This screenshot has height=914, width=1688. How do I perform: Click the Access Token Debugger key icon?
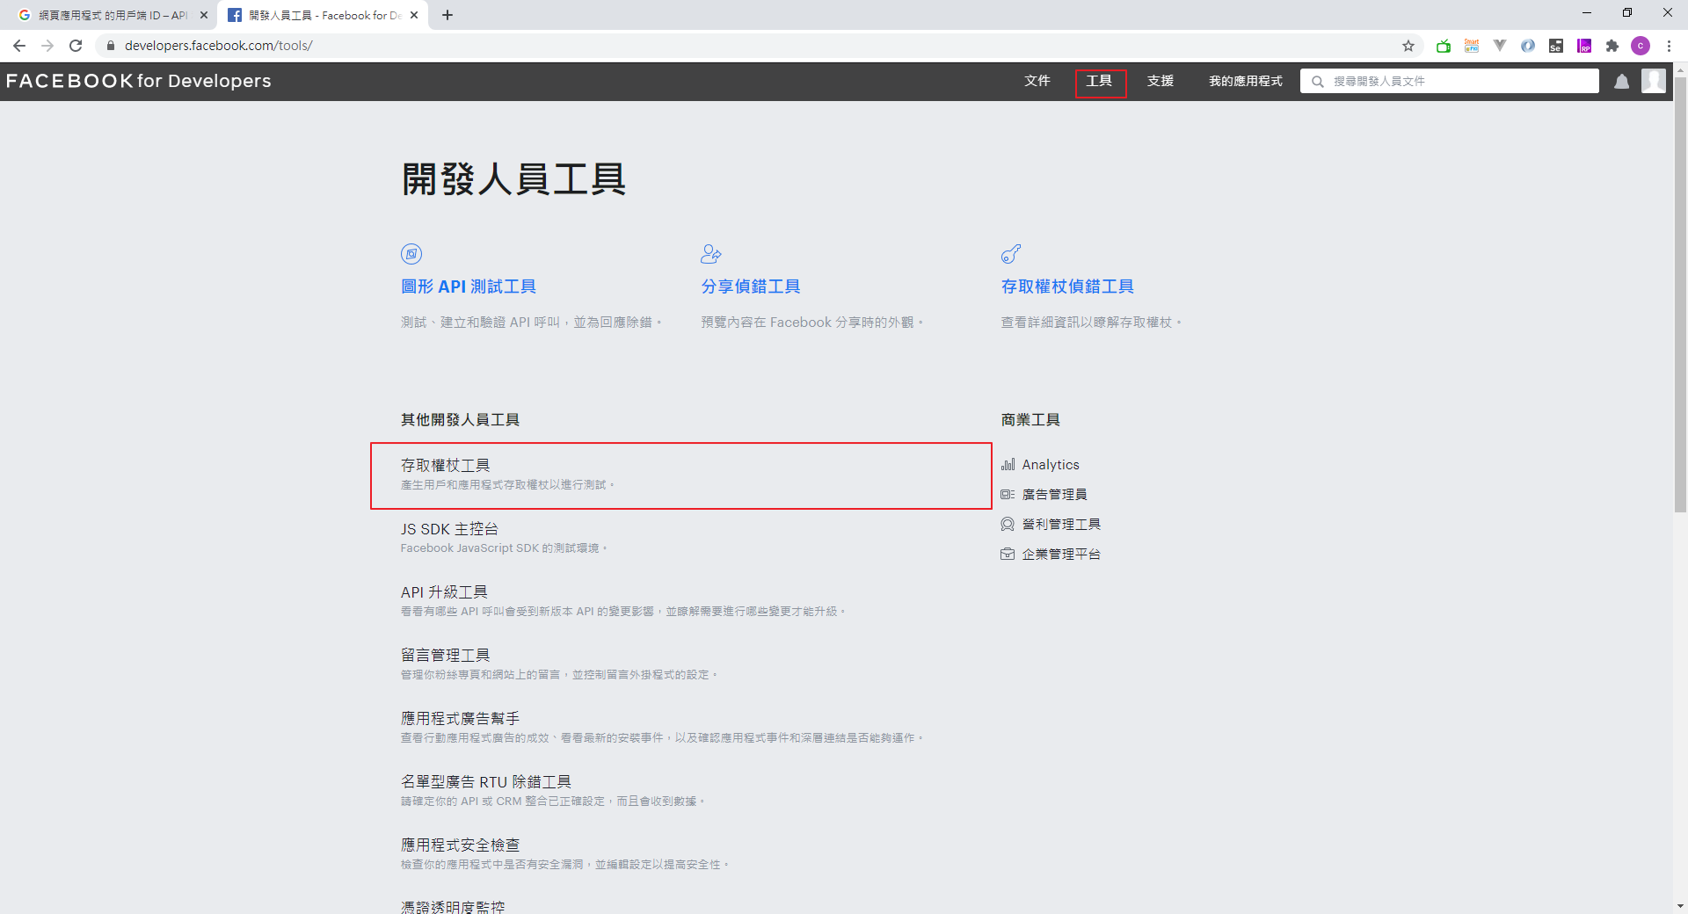pyautogui.click(x=1011, y=254)
